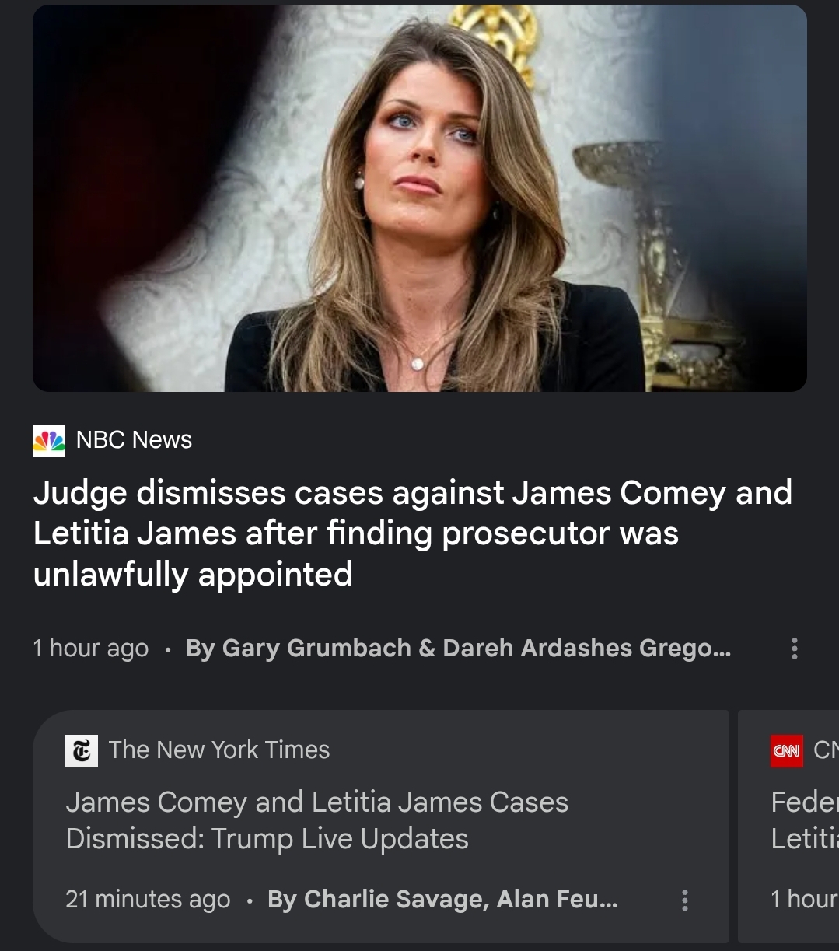
Task: Select the New York Times story card
Action: coord(381,826)
